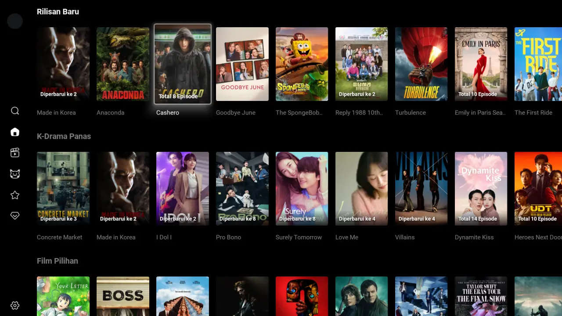Open the heart diamond icon in sidebar
The image size is (562, 316).
(x=15, y=216)
